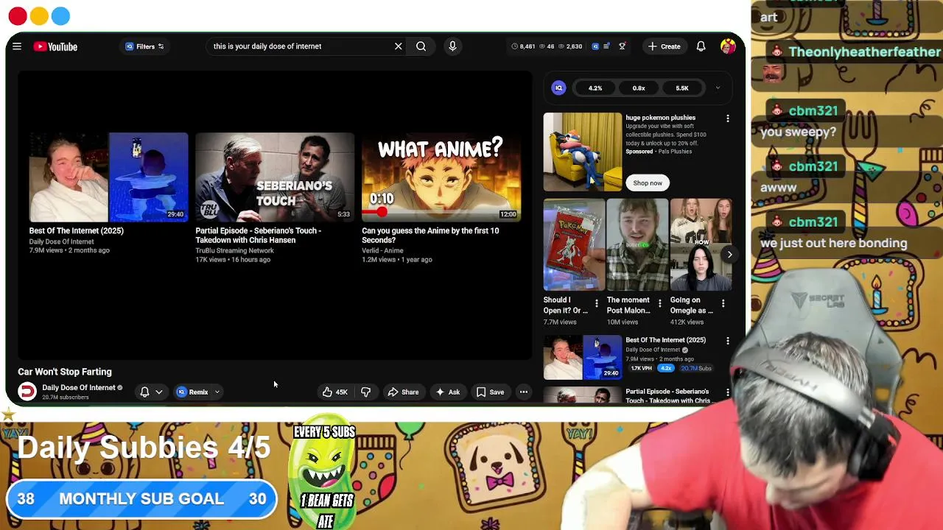Click the Share button
The width and height of the screenshot is (943, 530).
(403, 392)
